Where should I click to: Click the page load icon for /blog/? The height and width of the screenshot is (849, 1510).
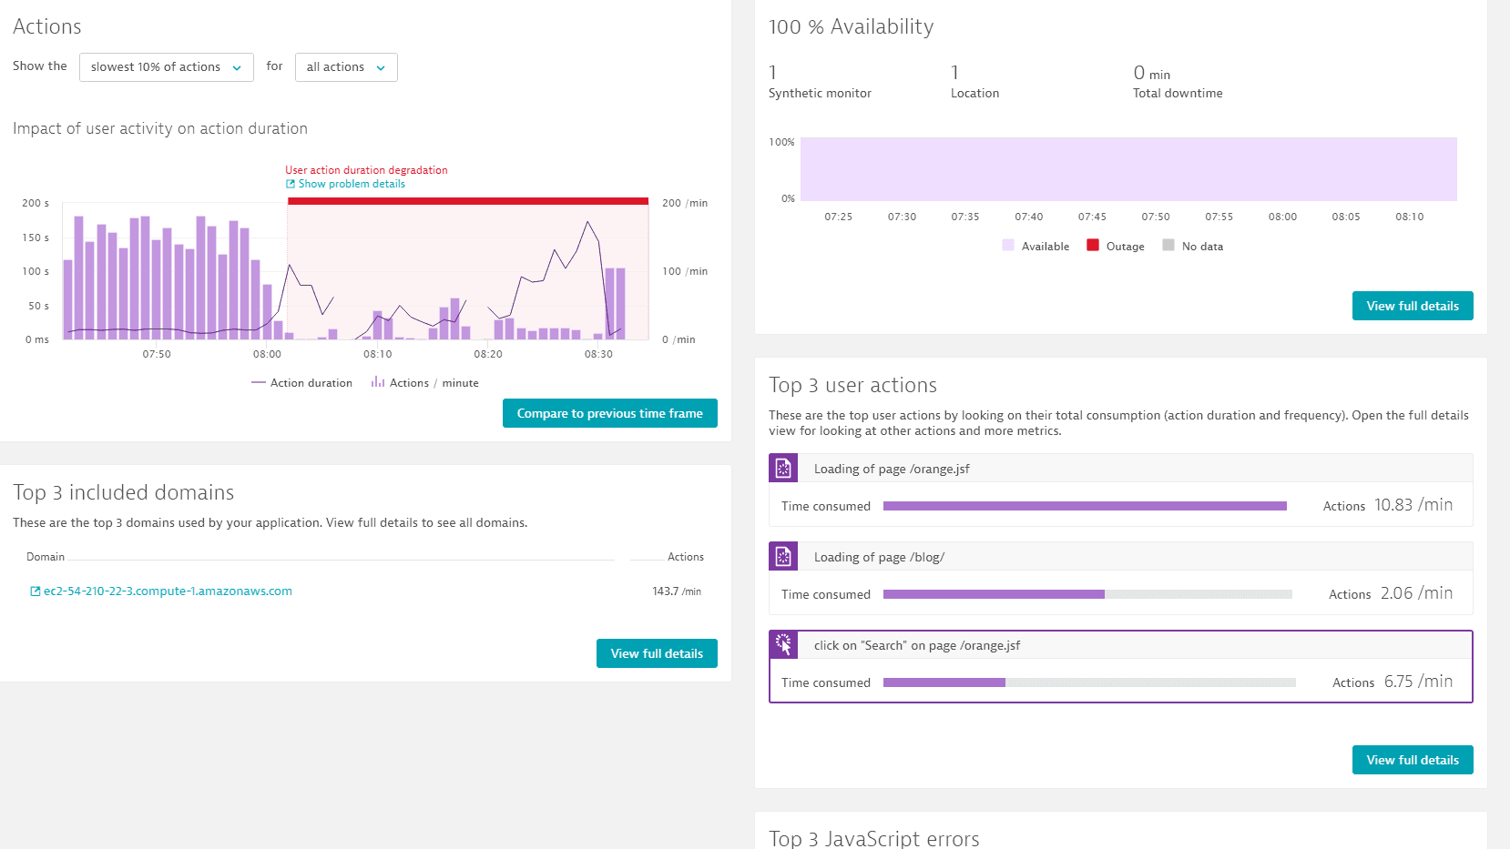[x=783, y=557]
